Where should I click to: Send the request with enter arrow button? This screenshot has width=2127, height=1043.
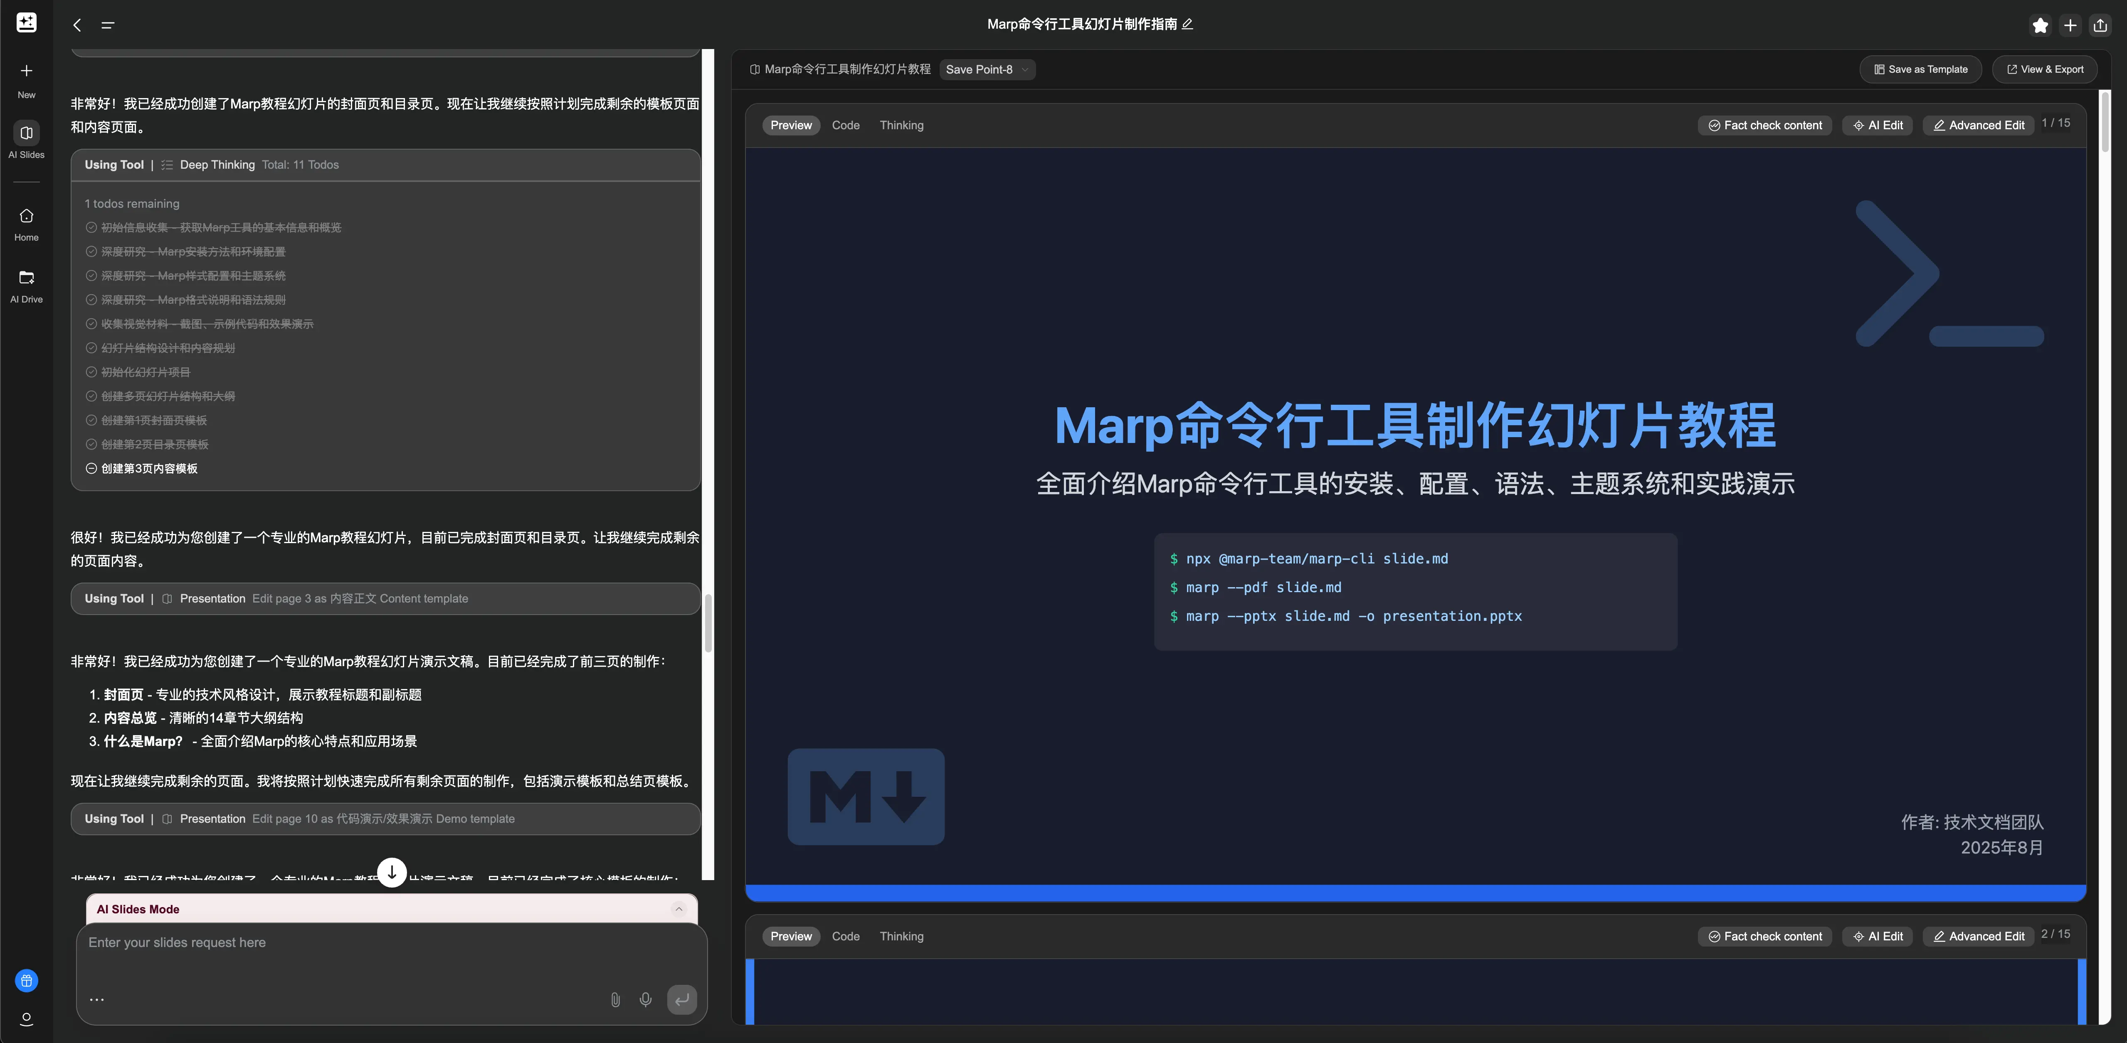tap(682, 999)
